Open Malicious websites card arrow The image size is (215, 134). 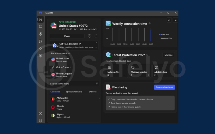[148, 75]
